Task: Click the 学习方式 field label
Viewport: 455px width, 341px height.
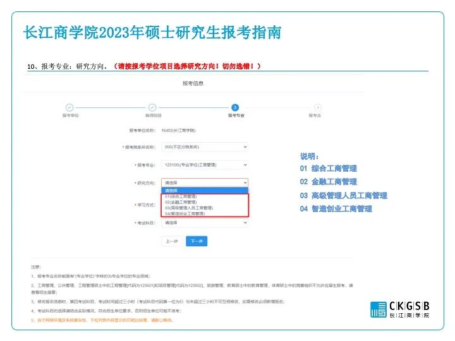Action: (x=146, y=205)
